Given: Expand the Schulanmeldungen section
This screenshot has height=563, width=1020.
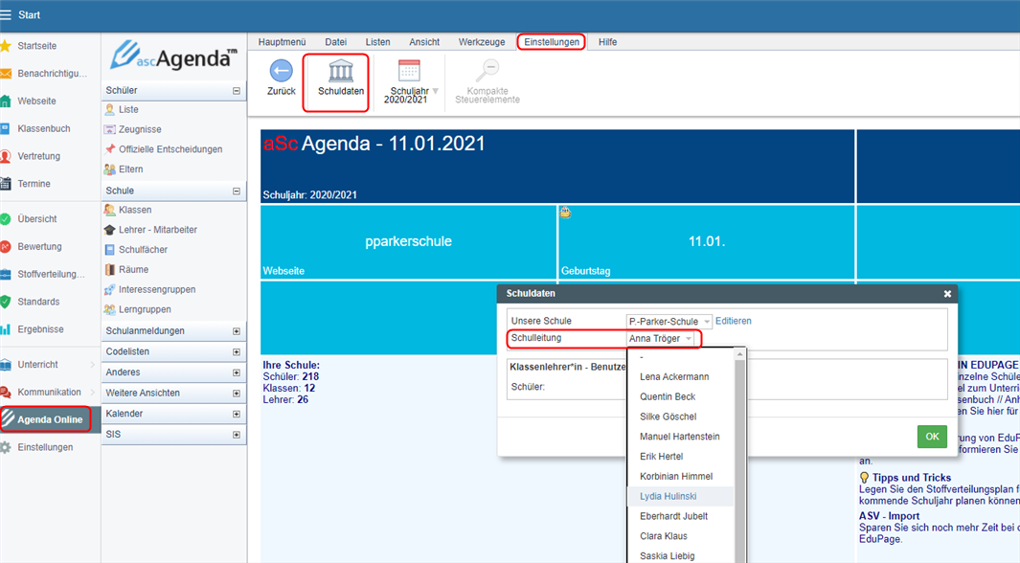Looking at the screenshot, I should 237,331.
